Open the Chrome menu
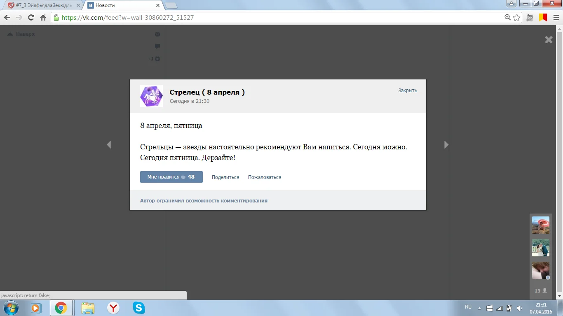563x316 pixels. [555, 18]
